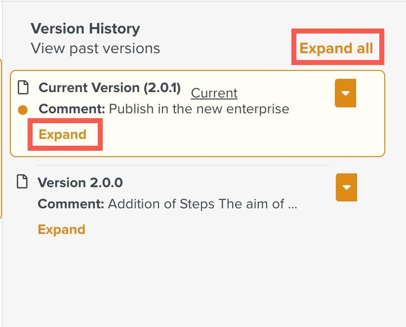Select the Version 2.0.0 title
The width and height of the screenshot is (406, 327).
[x=80, y=183]
